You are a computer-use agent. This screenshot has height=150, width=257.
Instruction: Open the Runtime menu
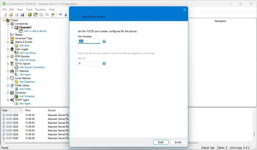[40, 9]
